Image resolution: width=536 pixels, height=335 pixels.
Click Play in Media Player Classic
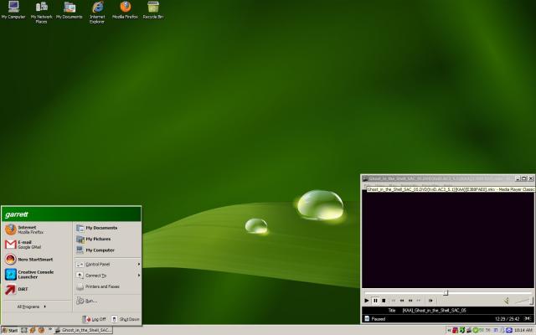[x=367, y=301]
